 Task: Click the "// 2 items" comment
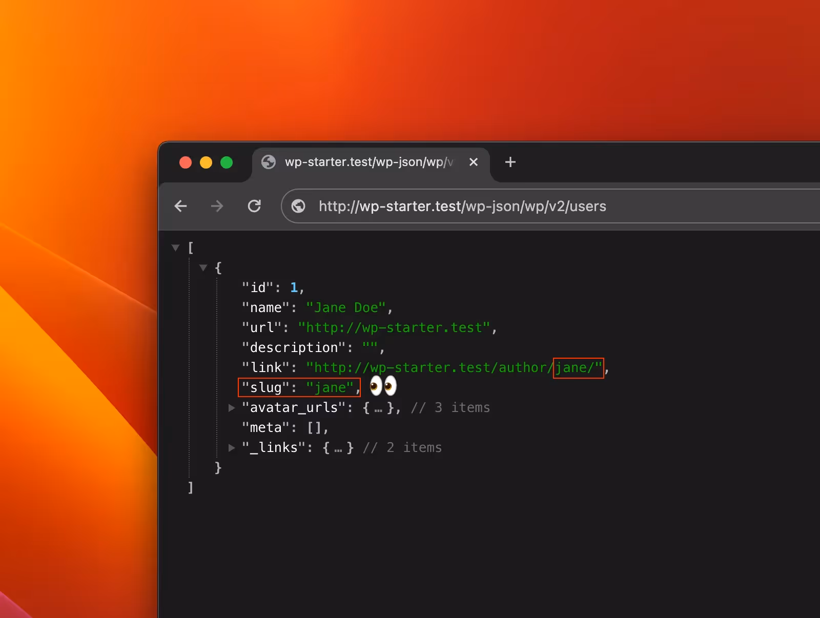[402, 447]
